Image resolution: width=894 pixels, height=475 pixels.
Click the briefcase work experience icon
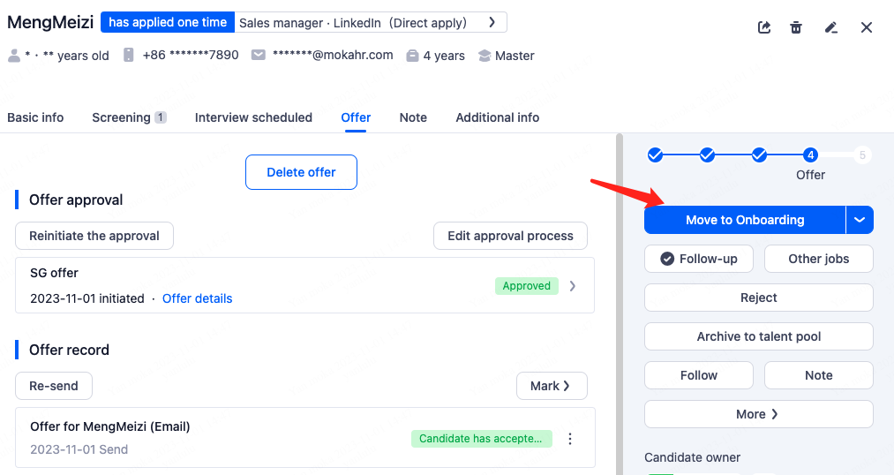pyautogui.click(x=412, y=56)
